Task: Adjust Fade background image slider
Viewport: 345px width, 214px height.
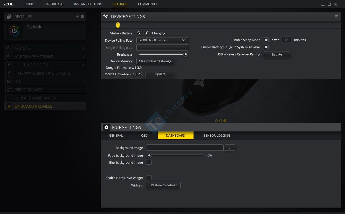Action: coord(149,155)
